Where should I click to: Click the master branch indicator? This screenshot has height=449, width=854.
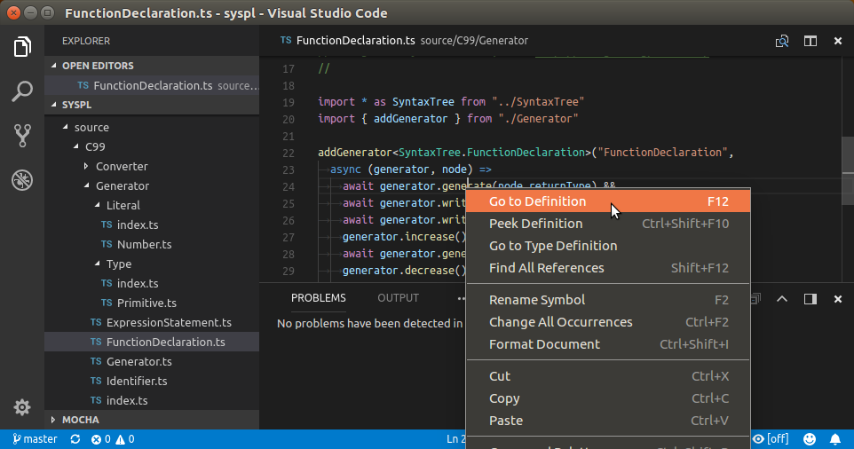click(36, 439)
